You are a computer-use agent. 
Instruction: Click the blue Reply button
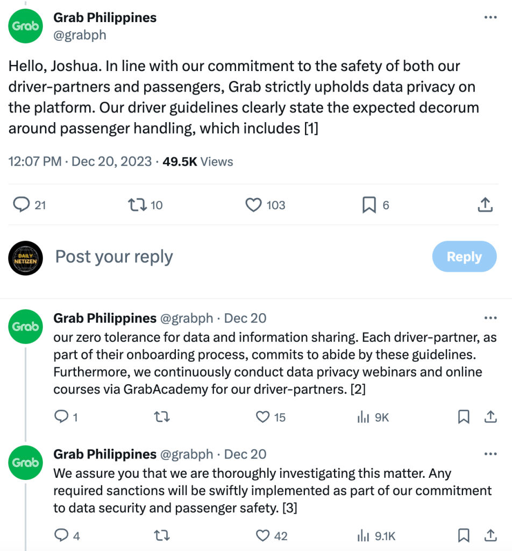(x=464, y=257)
